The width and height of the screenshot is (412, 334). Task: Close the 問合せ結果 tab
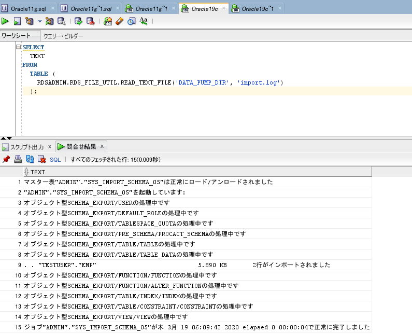pyautogui.click(x=102, y=146)
